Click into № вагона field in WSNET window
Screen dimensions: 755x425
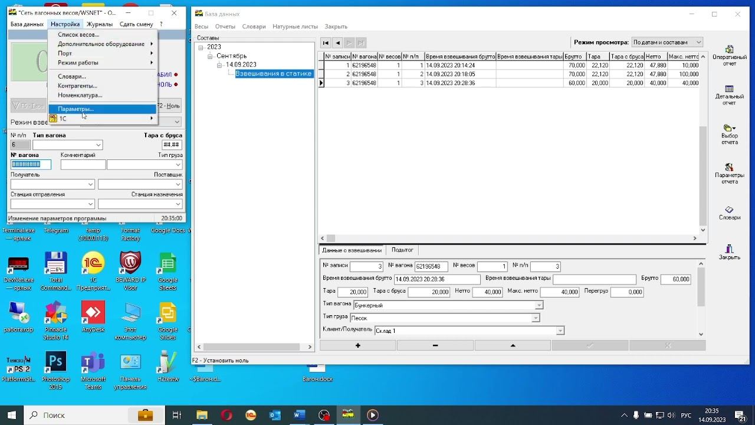tap(31, 165)
